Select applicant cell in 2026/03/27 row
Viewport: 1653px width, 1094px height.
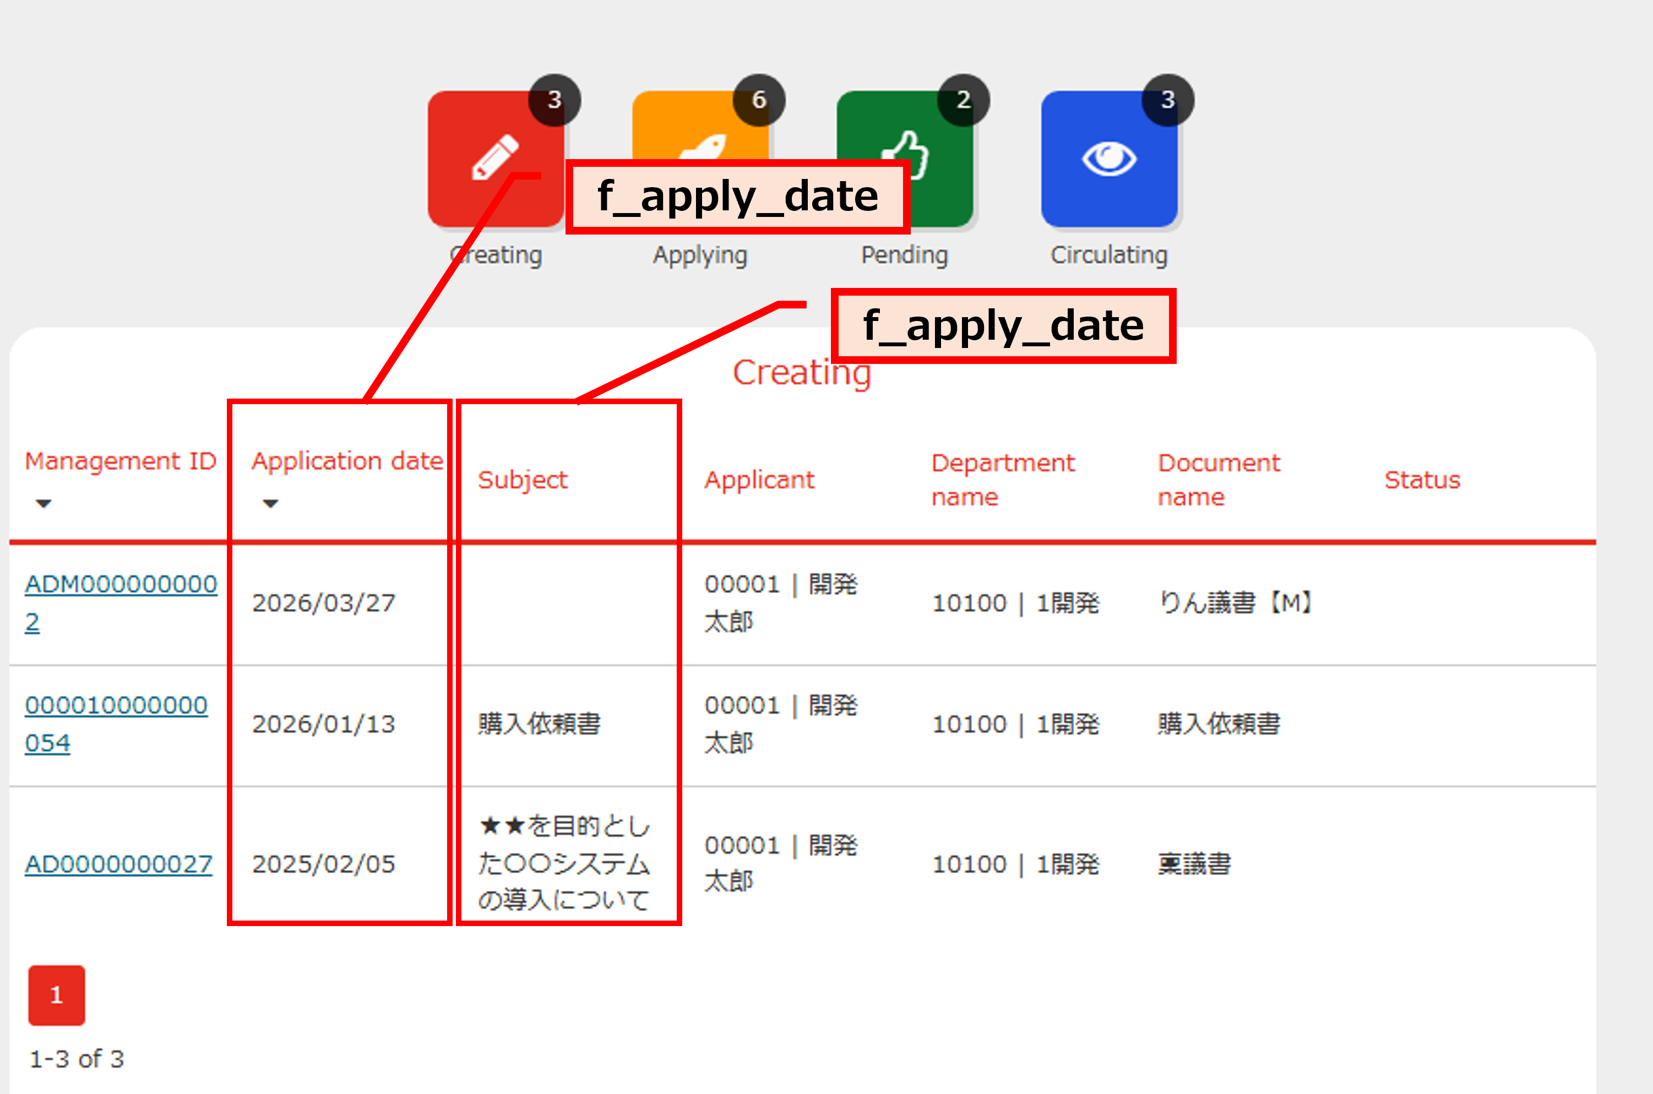pyautogui.click(x=781, y=603)
